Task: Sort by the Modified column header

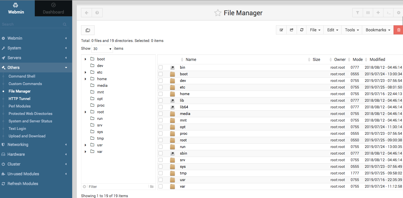Action: coord(377,59)
